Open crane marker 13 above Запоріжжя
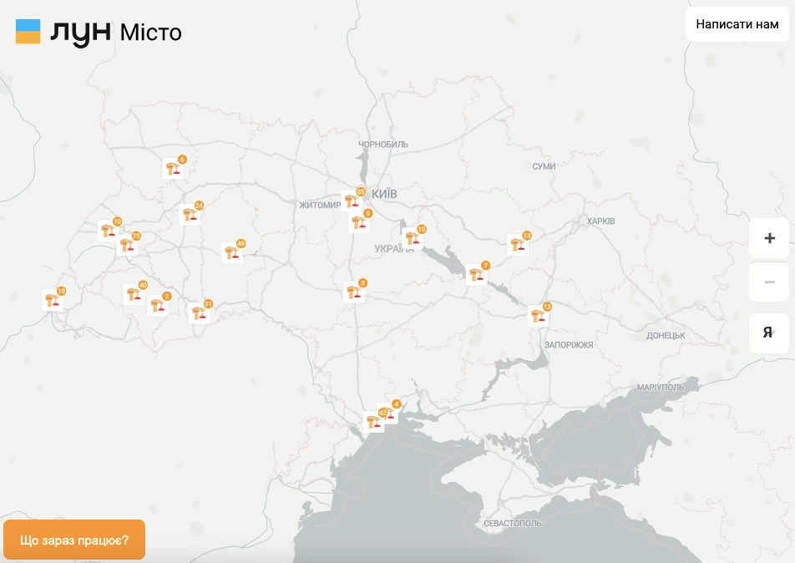795x563 pixels. tap(538, 316)
